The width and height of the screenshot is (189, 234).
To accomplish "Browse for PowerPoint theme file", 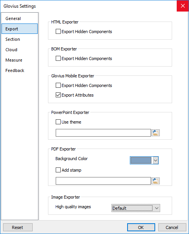I will pyautogui.click(x=156, y=133).
